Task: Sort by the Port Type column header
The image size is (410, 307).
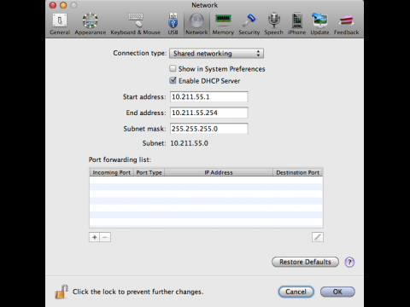Action: (149, 172)
